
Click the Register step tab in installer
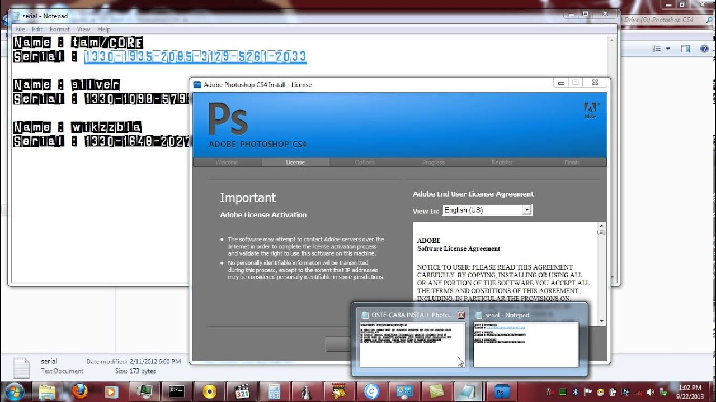[x=502, y=162]
